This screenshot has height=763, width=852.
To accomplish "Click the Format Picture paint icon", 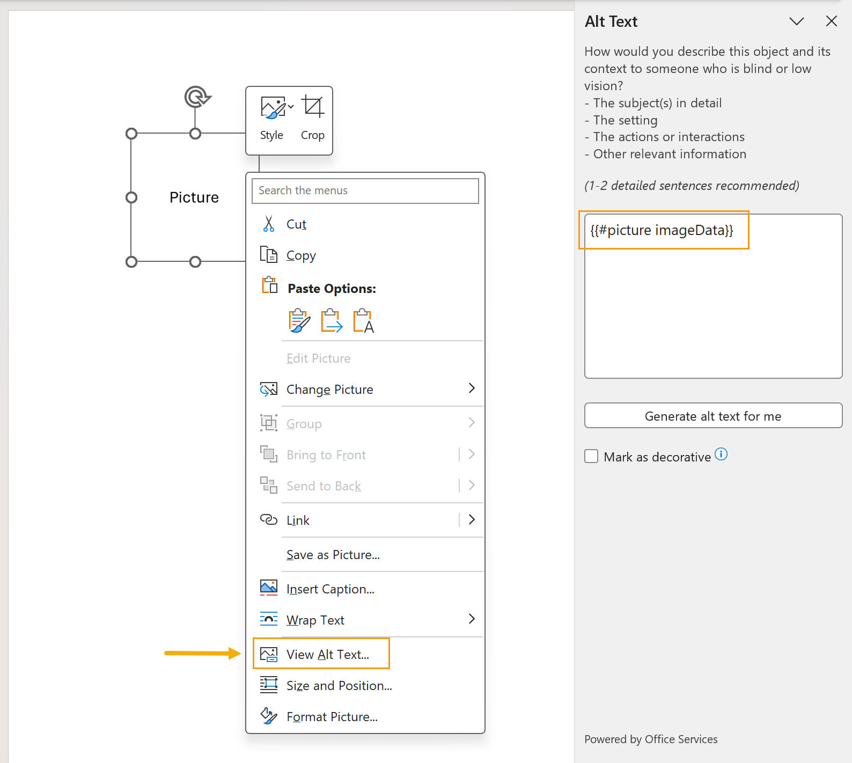I will pos(269,716).
